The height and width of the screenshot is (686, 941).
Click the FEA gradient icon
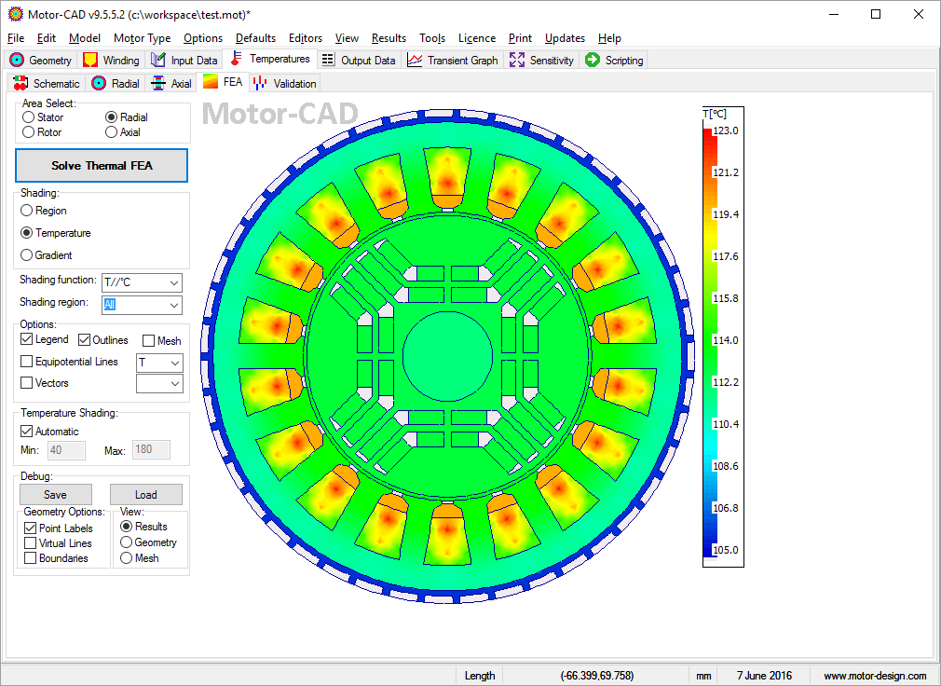coord(211,82)
